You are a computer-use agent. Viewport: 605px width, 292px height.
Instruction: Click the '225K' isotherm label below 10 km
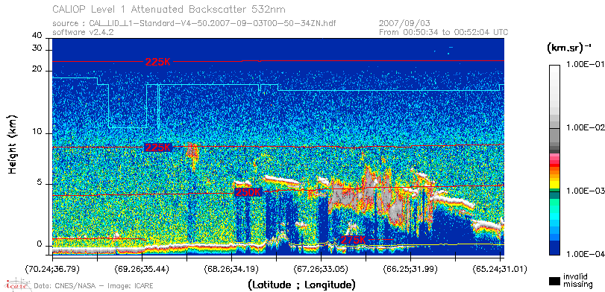tap(157, 147)
